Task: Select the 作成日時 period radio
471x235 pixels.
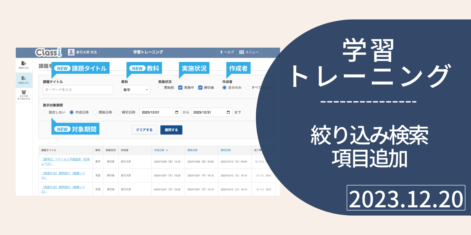Action: [x=71, y=112]
